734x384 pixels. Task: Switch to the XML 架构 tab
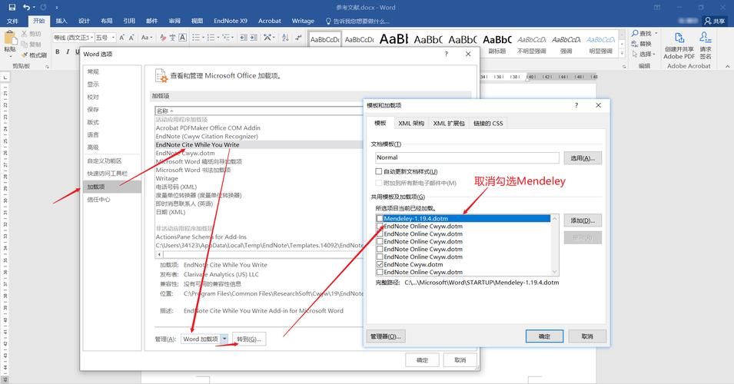point(411,123)
